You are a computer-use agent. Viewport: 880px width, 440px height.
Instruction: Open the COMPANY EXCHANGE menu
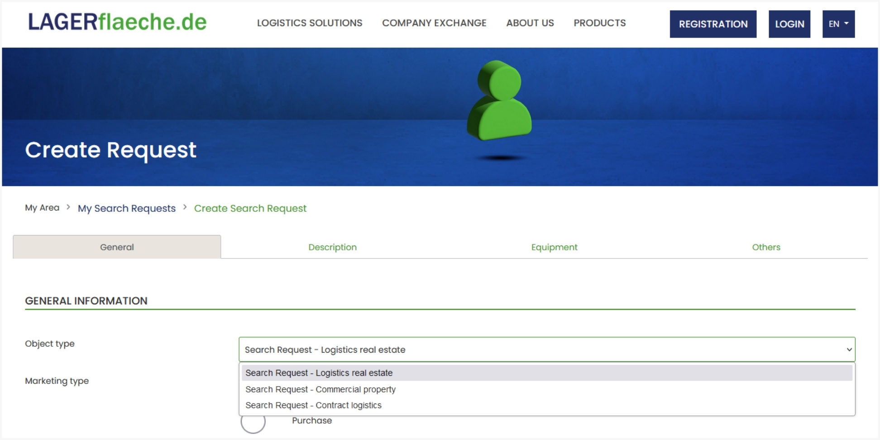pos(434,23)
